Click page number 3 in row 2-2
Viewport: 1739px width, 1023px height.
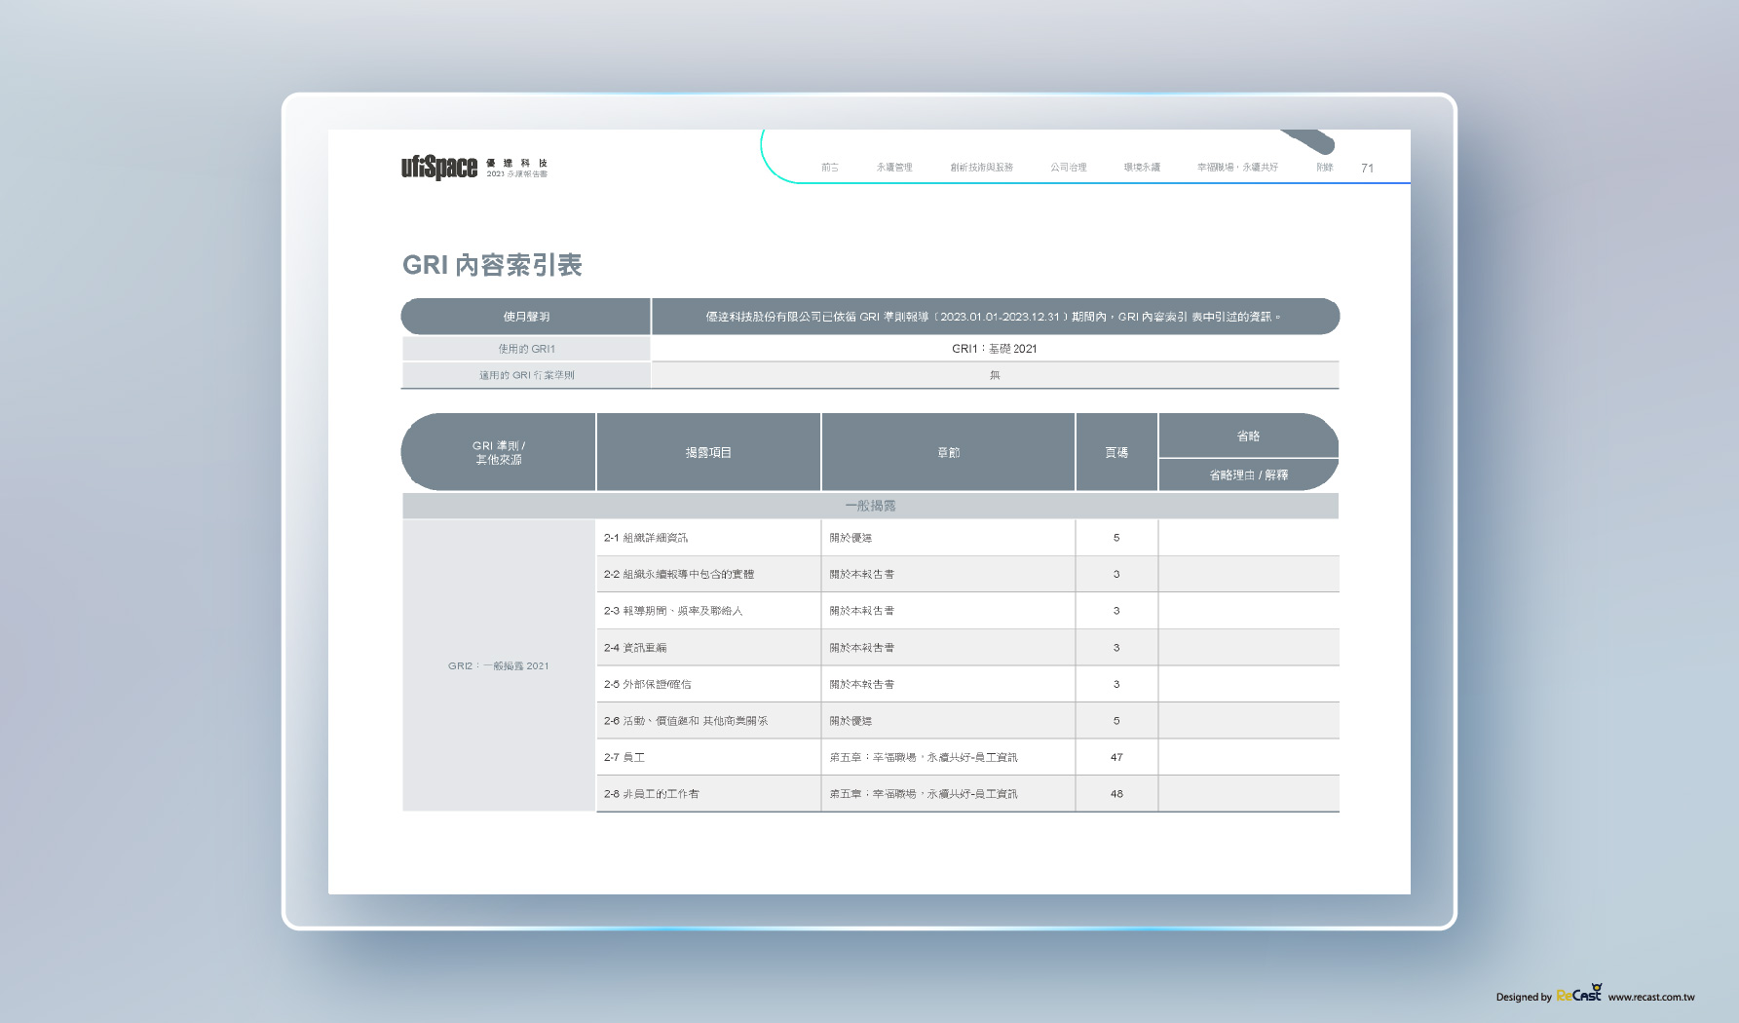1116,574
